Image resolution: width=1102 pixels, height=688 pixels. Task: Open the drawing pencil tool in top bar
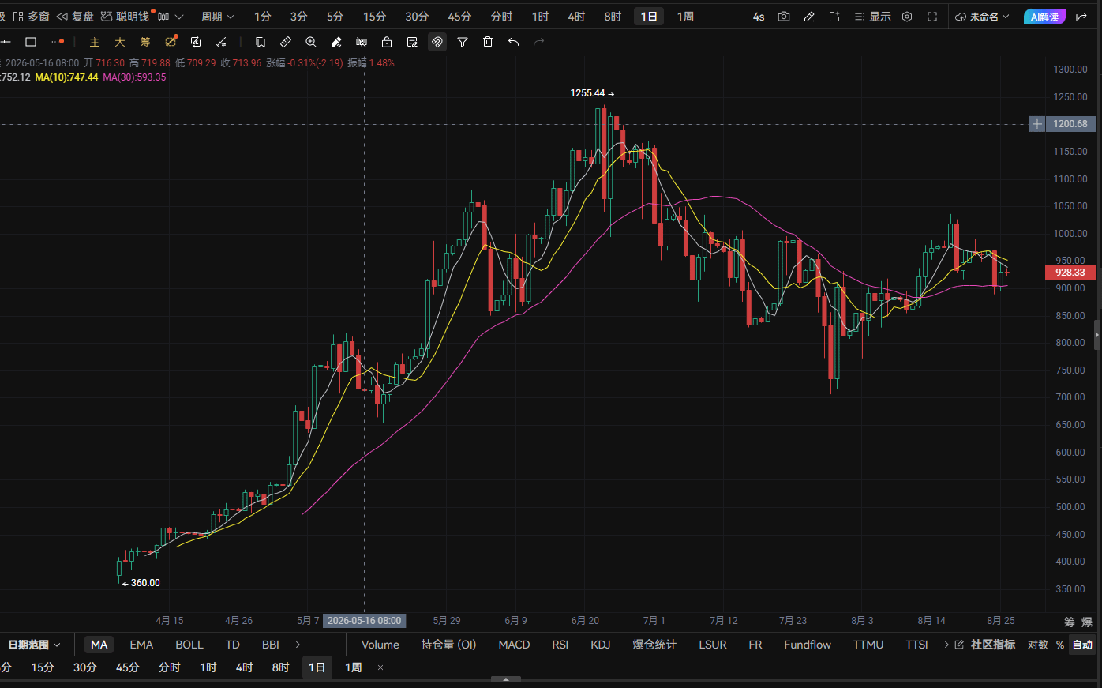click(809, 17)
